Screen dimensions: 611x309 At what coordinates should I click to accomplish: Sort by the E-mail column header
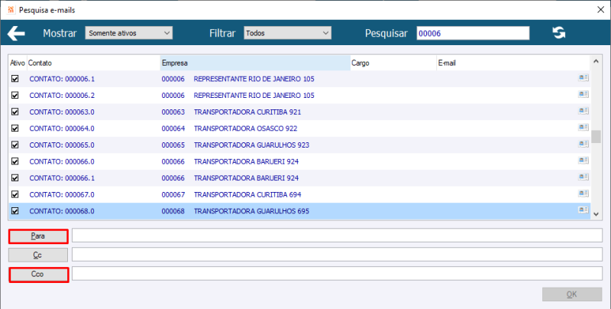tap(513, 63)
